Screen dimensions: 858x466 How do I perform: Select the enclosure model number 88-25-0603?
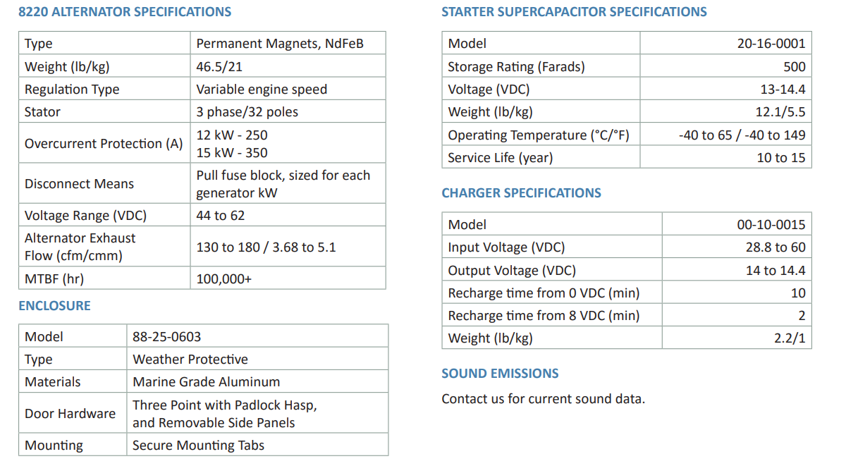point(166,337)
